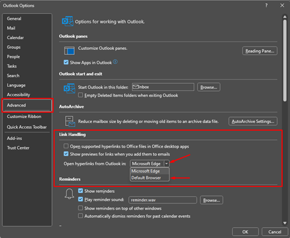This screenshot has height=238, width=290.
Task: Click the Help question mark icon
Action: coord(266,5)
